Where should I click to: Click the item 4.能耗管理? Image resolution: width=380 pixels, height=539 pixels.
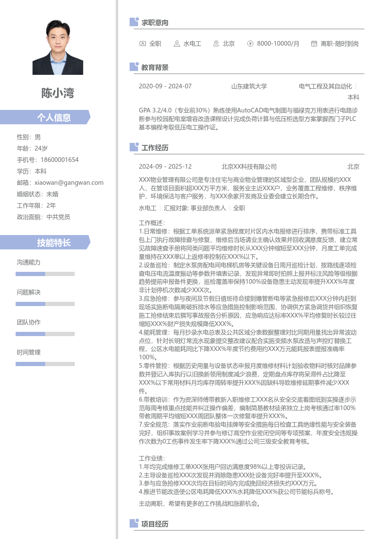click(x=249, y=345)
